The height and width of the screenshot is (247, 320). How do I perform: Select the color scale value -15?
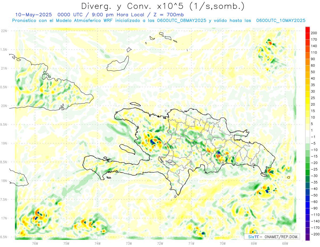click(x=314, y=156)
